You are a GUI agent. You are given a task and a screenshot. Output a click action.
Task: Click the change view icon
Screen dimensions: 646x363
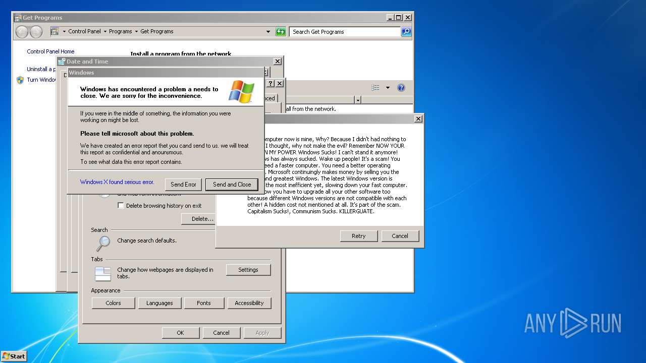375,88
